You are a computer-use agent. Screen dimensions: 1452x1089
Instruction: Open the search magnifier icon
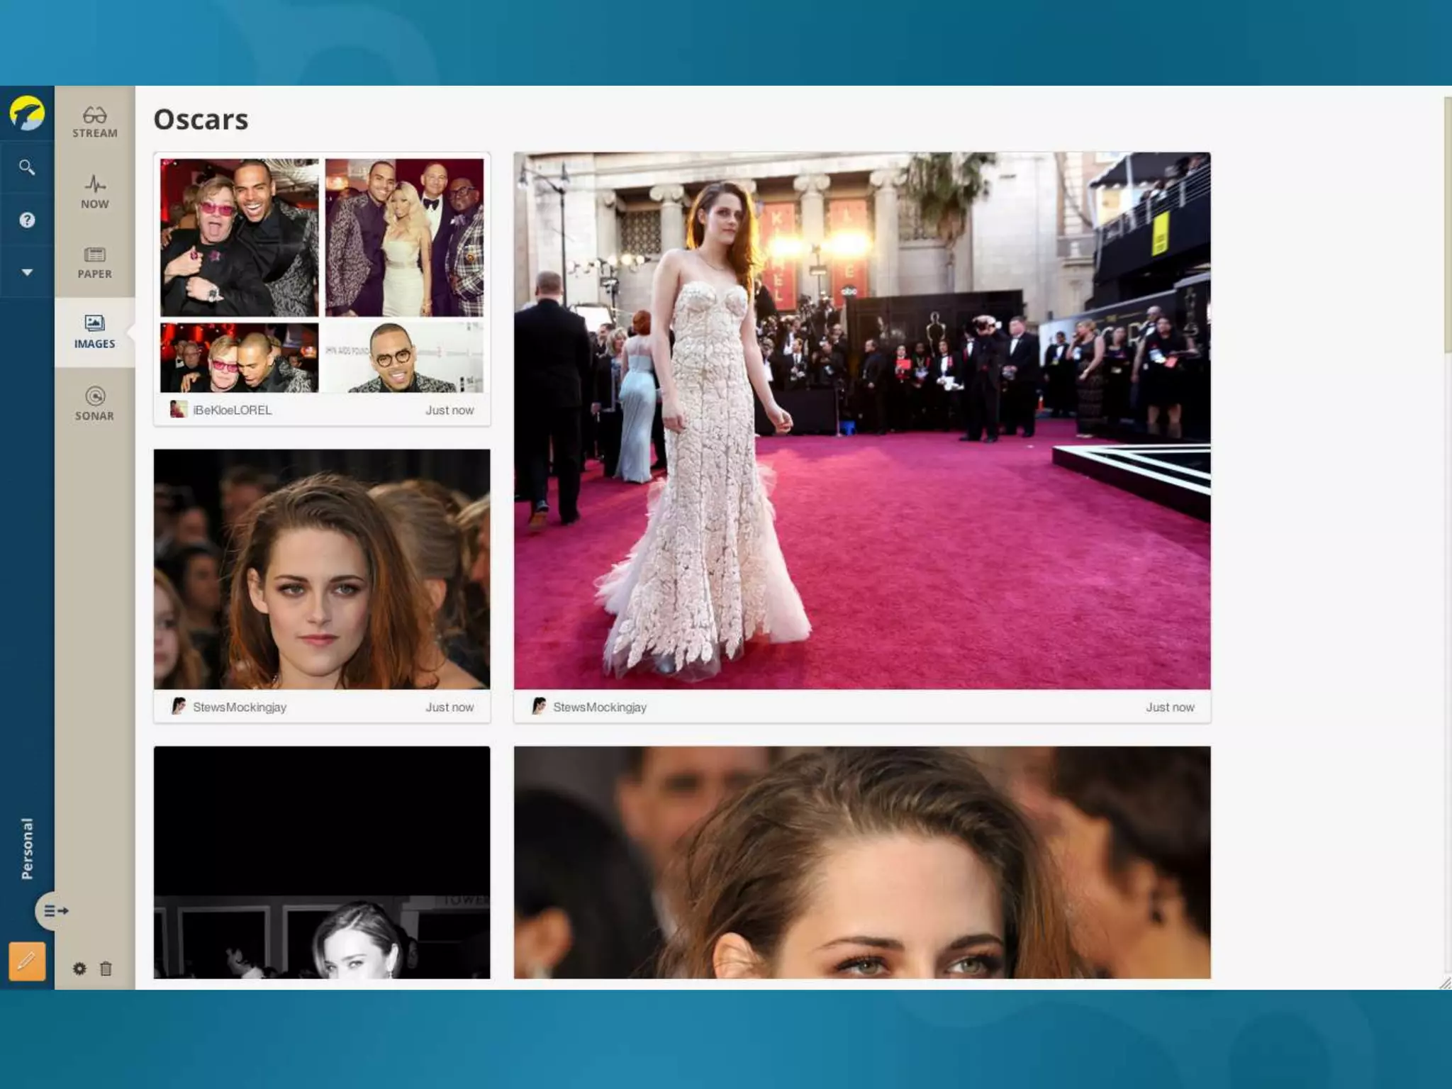pyautogui.click(x=27, y=167)
